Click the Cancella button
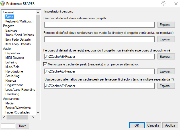This screenshot has height=130, width=180. click(153, 125)
